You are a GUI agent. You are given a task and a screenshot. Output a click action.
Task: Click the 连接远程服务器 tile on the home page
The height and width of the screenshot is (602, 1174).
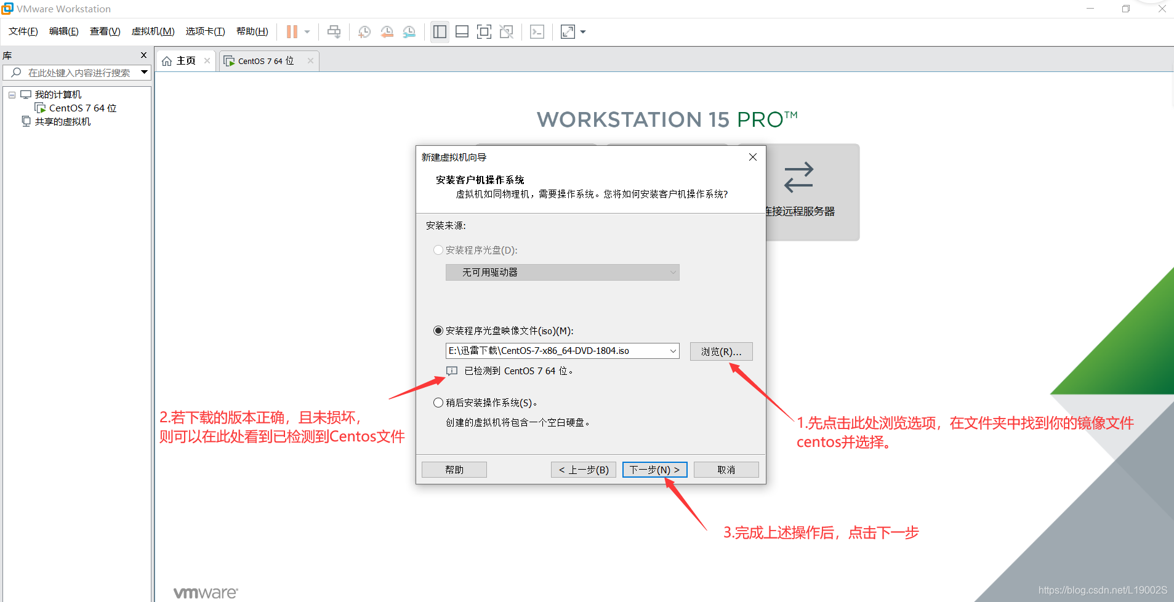pos(813,192)
